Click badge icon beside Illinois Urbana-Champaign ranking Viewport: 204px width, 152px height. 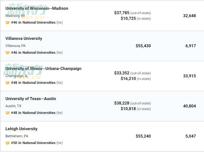coord(7,83)
